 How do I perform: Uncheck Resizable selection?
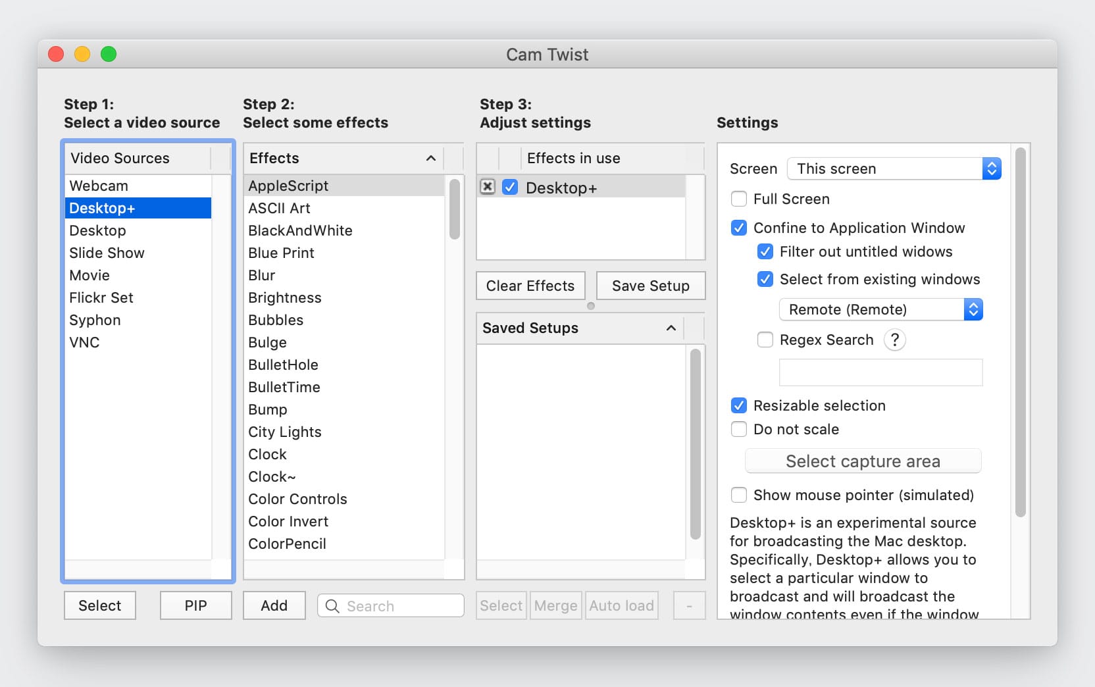[x=739, y=405]
